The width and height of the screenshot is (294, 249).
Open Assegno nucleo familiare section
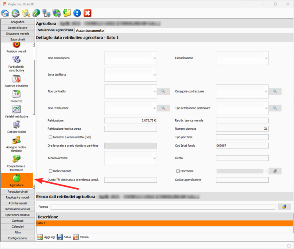(x=17, y=140)
